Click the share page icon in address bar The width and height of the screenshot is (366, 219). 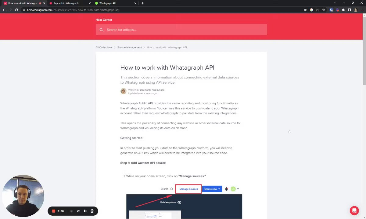318,10
